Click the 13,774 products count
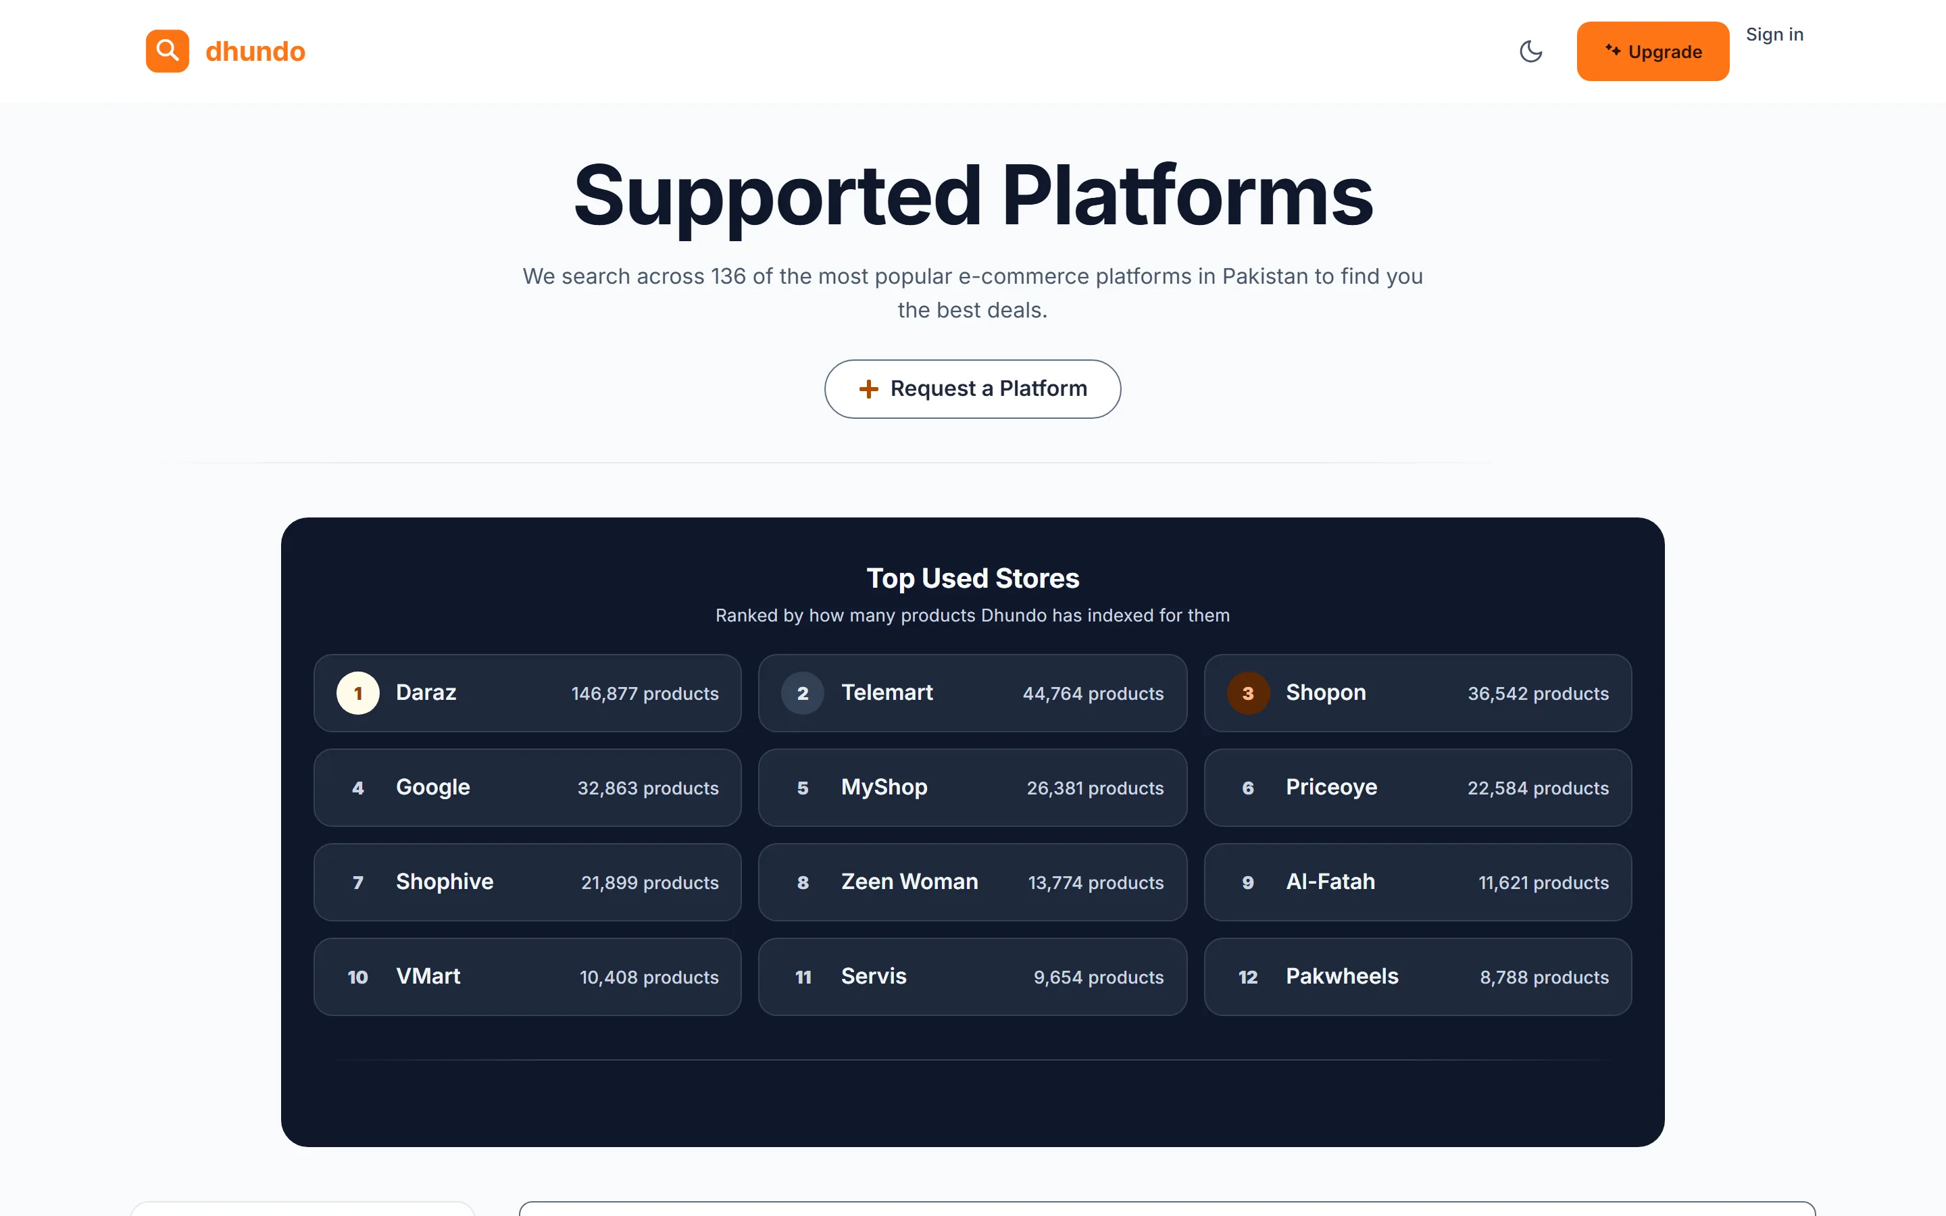 tap(1095, 883)
